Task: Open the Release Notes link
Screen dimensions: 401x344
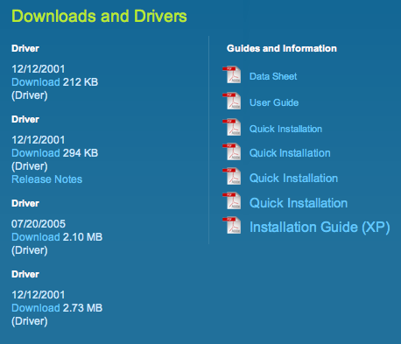Action: click(x=46, y=179)
